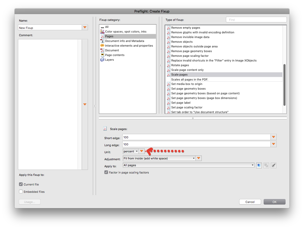Click the OK button
304x229 pixels.
click(274, 202)
